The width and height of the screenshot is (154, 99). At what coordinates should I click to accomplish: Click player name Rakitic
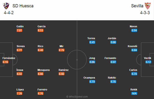pyautogui.click(x=112, y=78)
